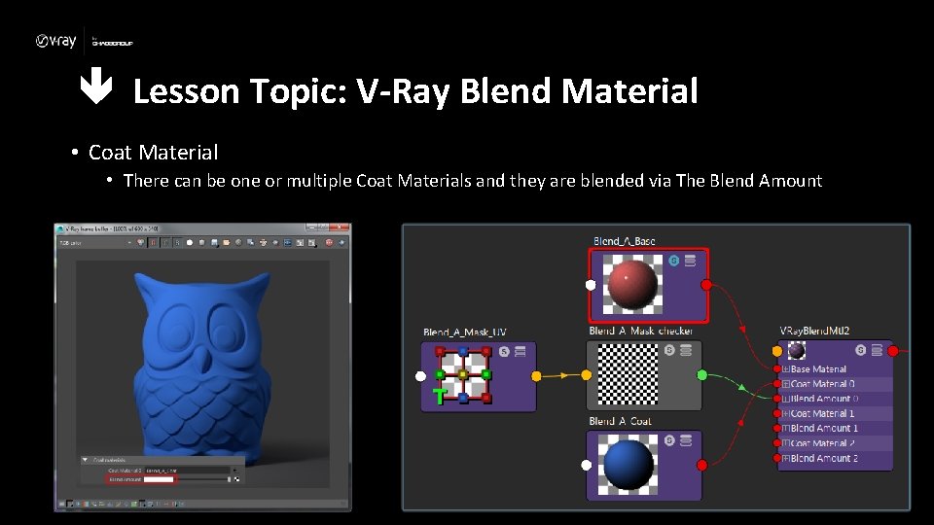Select blue sphere swatch of Blend_A_Coat
The image size is (934, 525).
pos(628,465)
